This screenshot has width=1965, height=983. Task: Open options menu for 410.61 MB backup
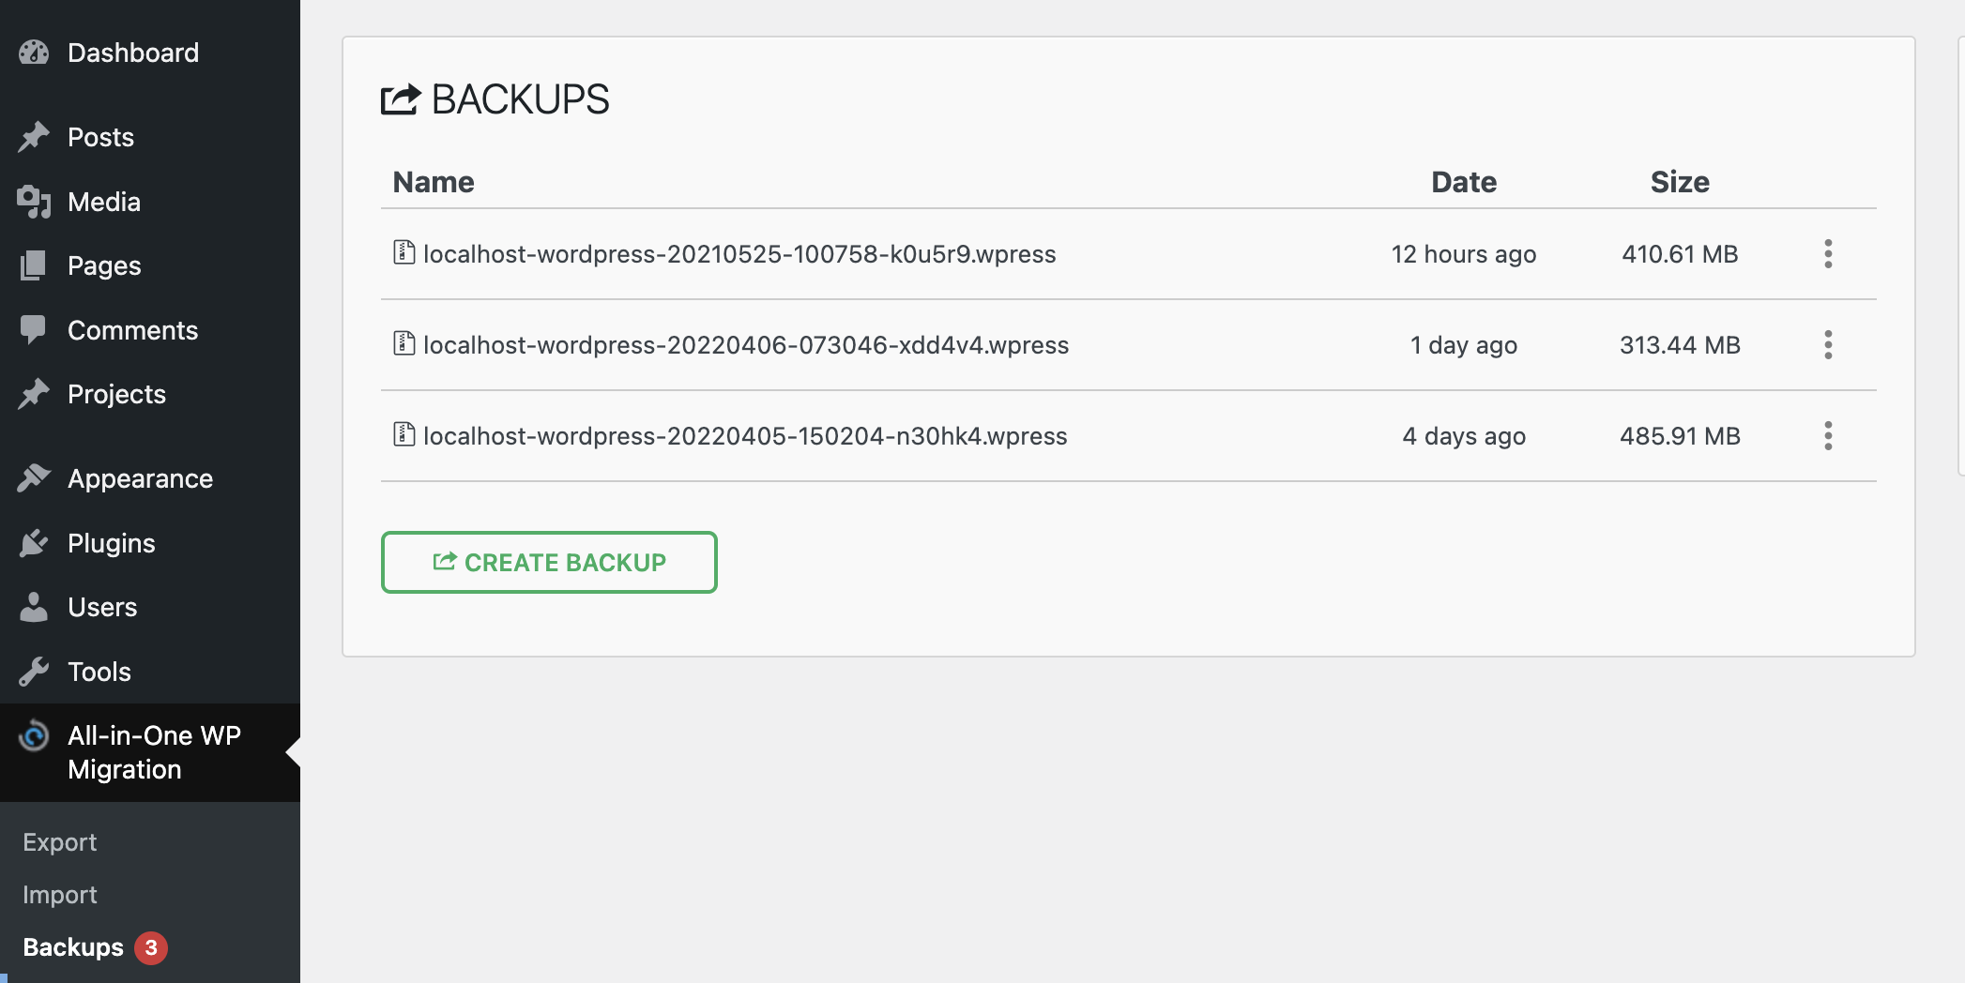pyautogui.click(x=1827, y=254)
